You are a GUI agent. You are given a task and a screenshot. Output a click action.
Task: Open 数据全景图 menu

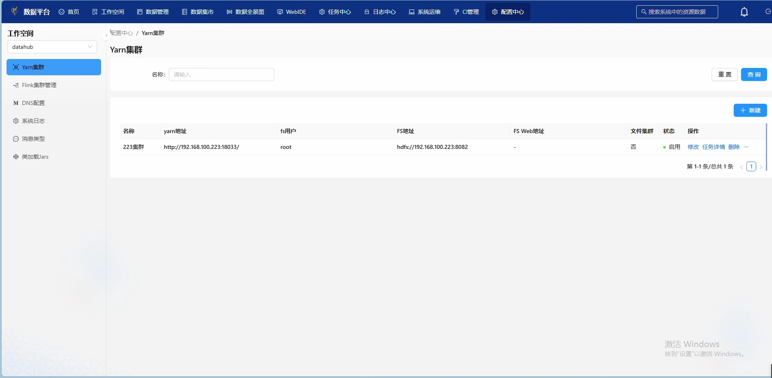pos(245,12)
